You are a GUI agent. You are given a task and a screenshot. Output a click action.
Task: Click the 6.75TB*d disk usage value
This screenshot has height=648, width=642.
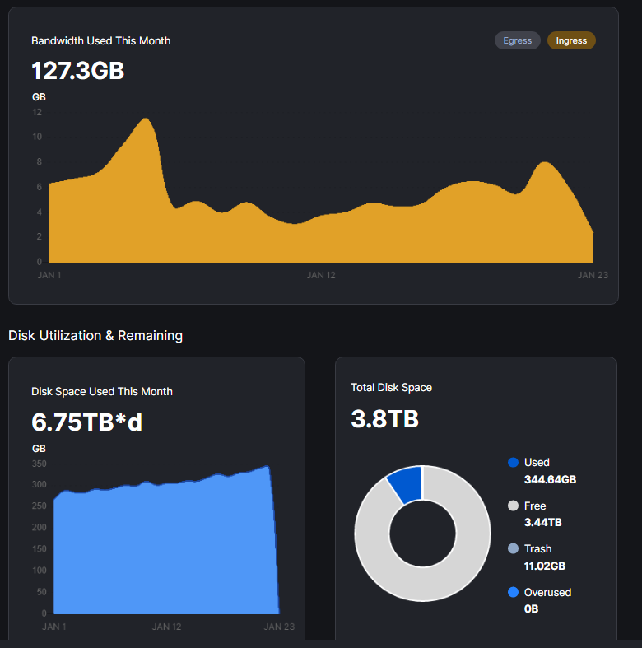[x=87, y=422]
